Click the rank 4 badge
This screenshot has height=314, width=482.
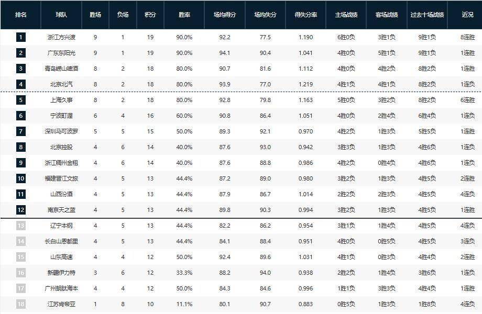click(20, 84)
